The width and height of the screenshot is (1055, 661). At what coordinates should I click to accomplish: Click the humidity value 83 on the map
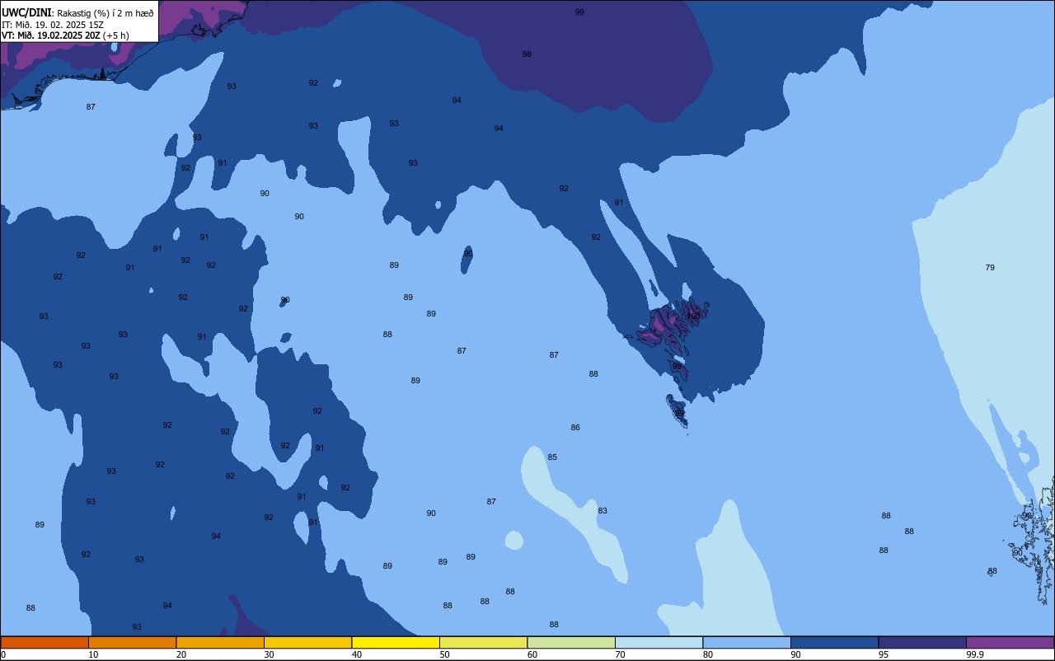pos(603,511)
